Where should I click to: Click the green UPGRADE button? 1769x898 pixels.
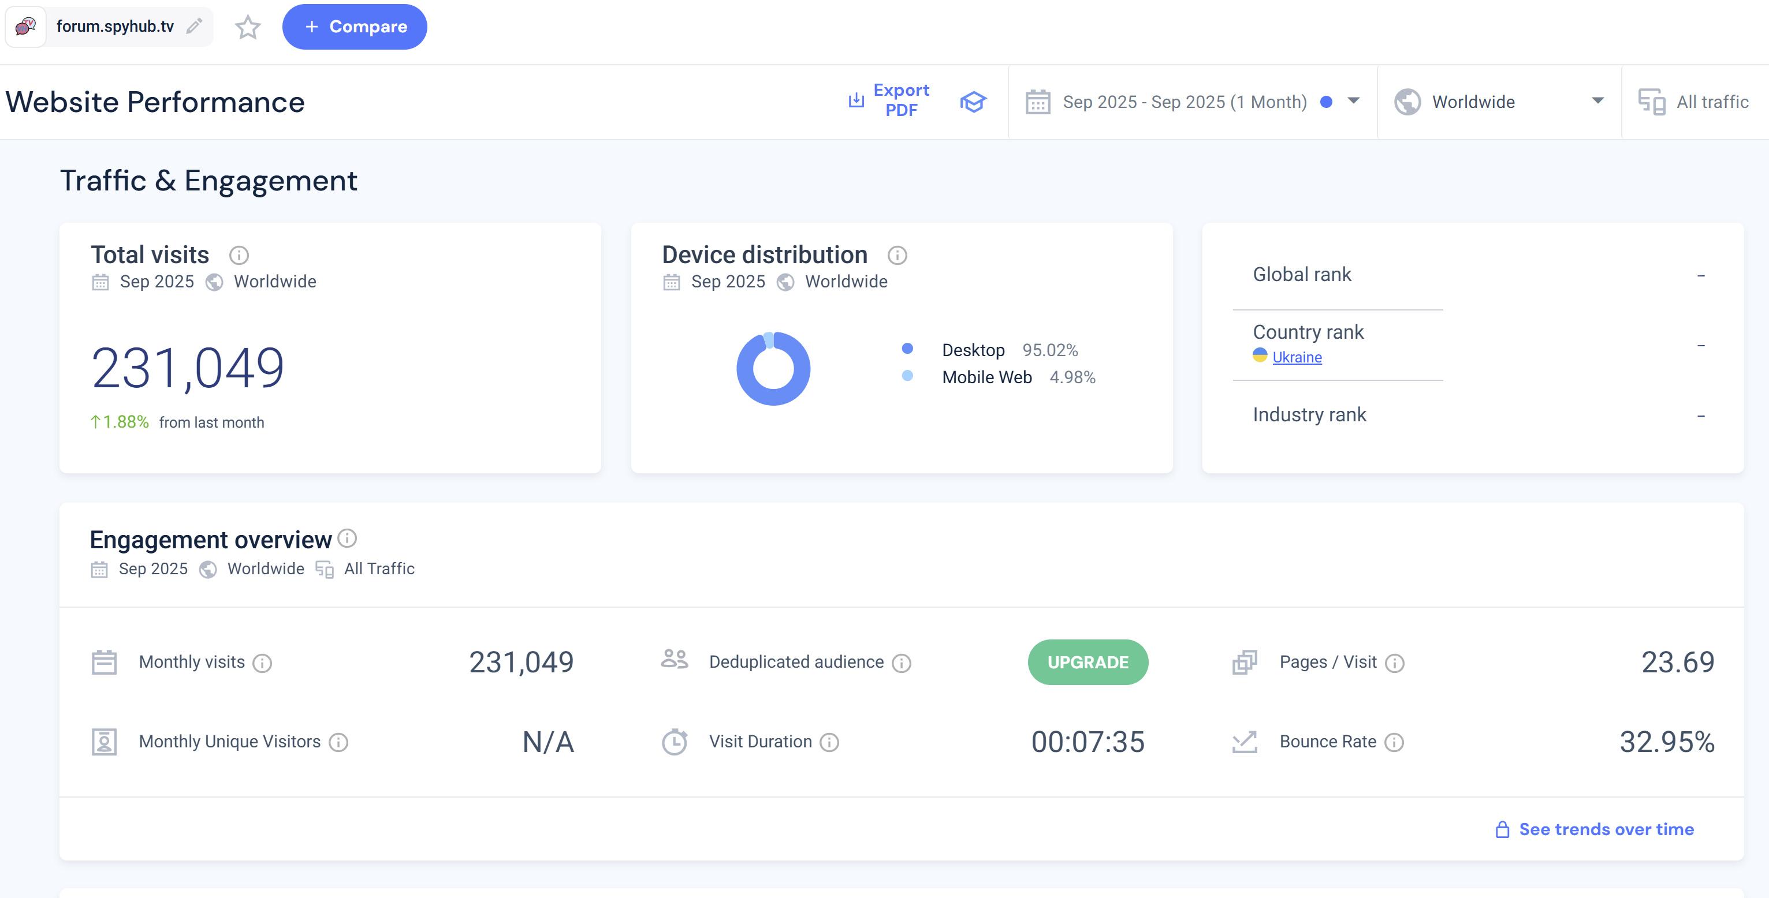[1087, 662]
